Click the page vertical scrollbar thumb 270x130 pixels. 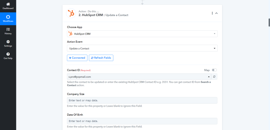pyautogui.click(x=269, y=22)
